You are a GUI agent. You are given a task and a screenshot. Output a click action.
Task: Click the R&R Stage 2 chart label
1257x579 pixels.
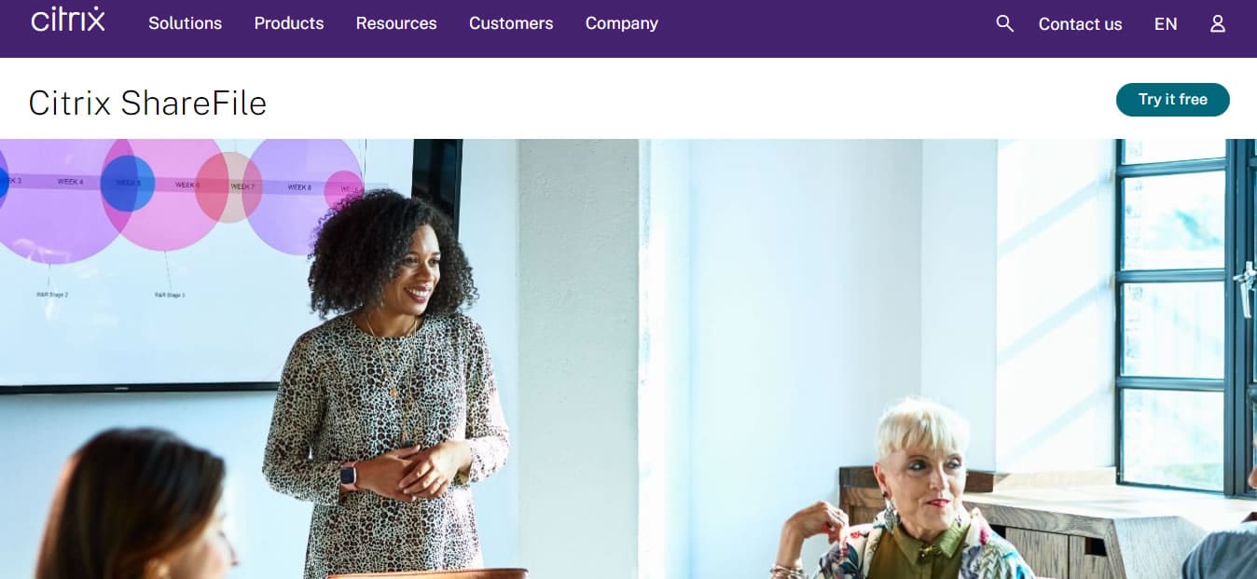(x=52, y=295)
